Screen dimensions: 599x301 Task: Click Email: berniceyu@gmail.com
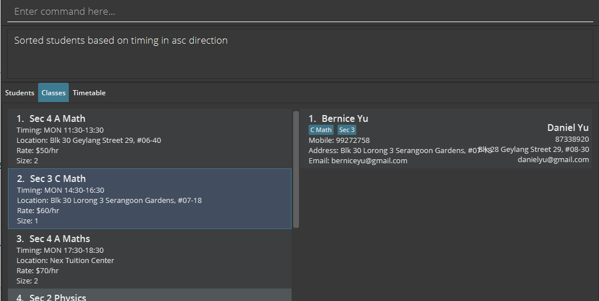point(358,161)
